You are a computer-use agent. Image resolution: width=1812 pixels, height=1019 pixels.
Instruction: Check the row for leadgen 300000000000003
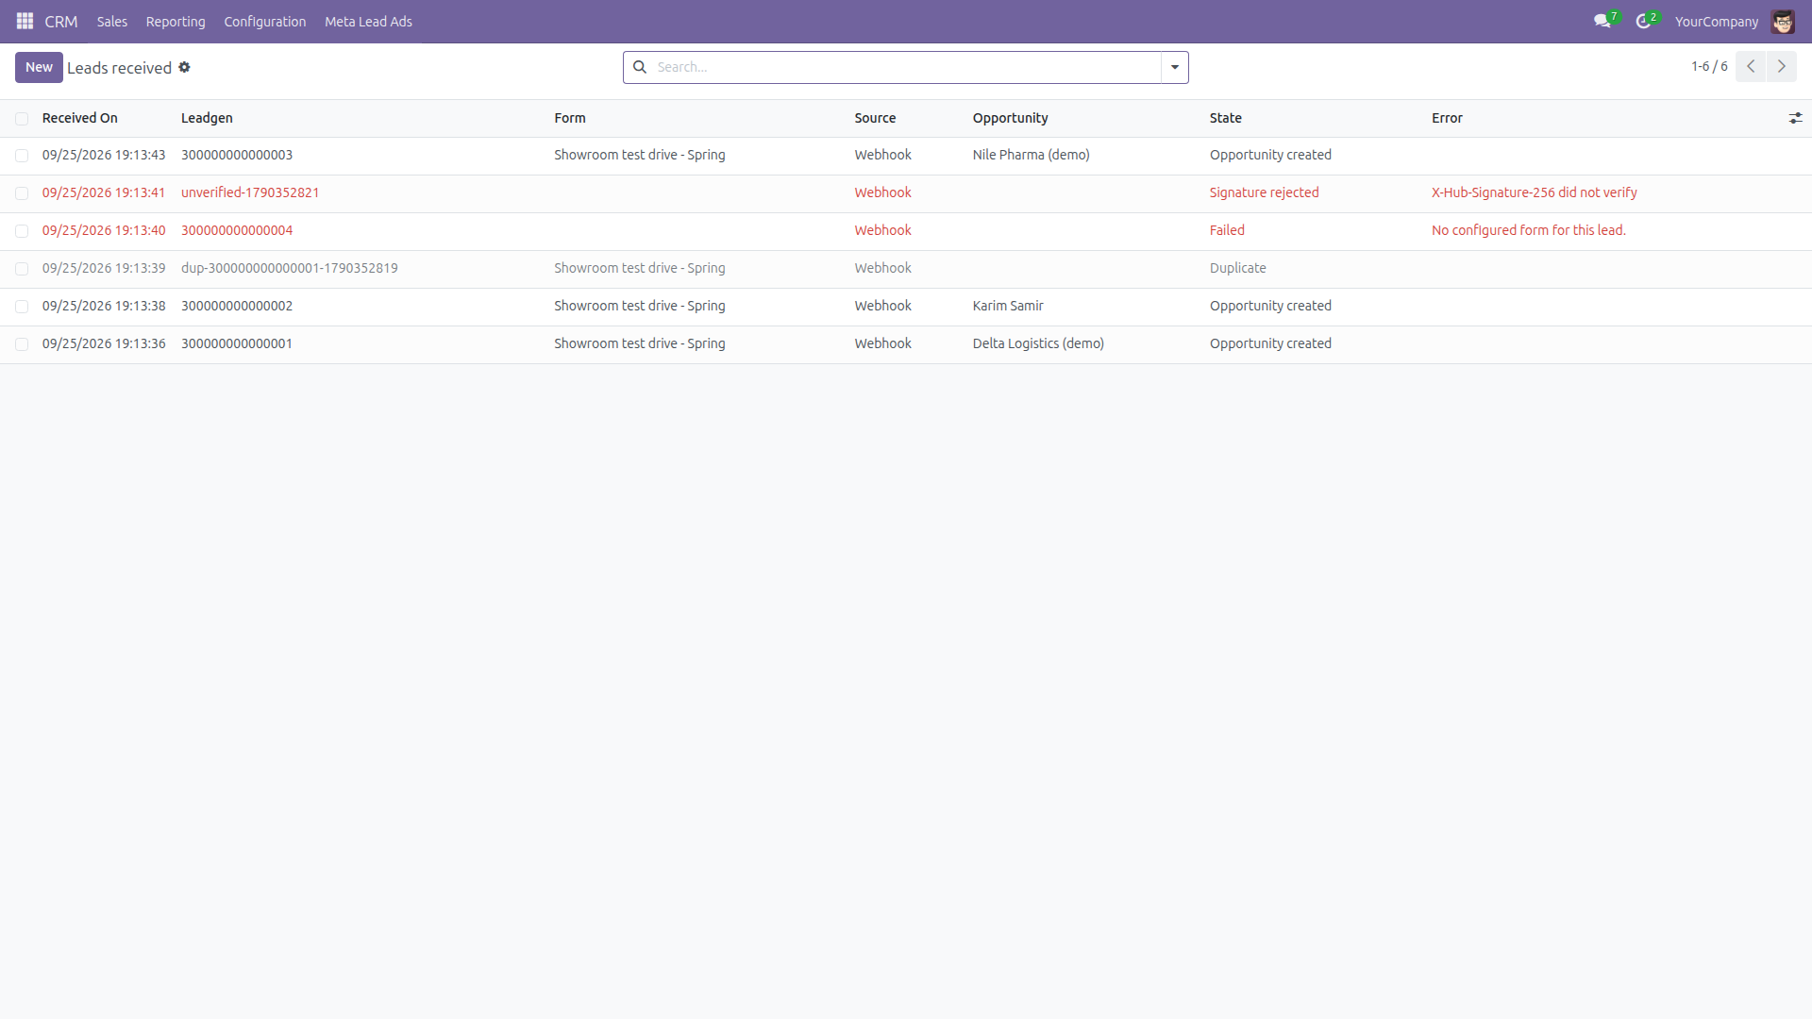(x=22, y=156)
